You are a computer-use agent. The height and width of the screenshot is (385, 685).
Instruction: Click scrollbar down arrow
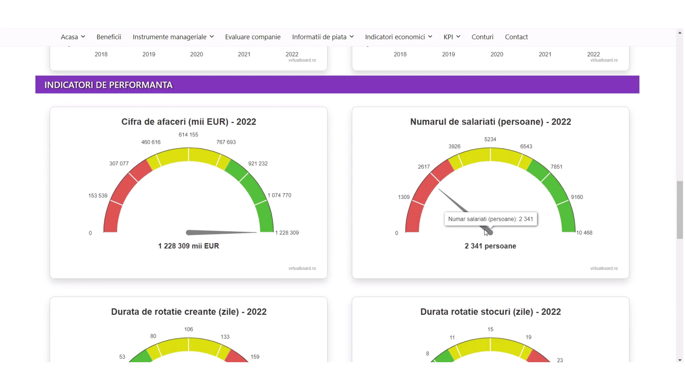(680, 360)
